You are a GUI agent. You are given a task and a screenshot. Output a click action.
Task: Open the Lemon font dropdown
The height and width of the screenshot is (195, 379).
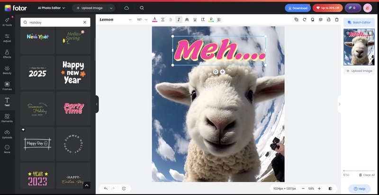[x=116, y=19]
